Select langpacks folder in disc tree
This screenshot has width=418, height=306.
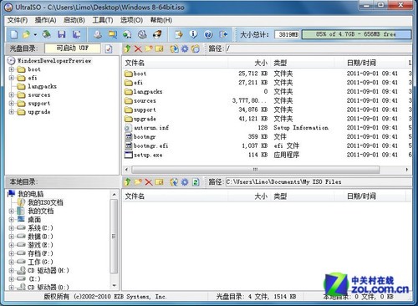pyautogui.click(x=42, y=86)
